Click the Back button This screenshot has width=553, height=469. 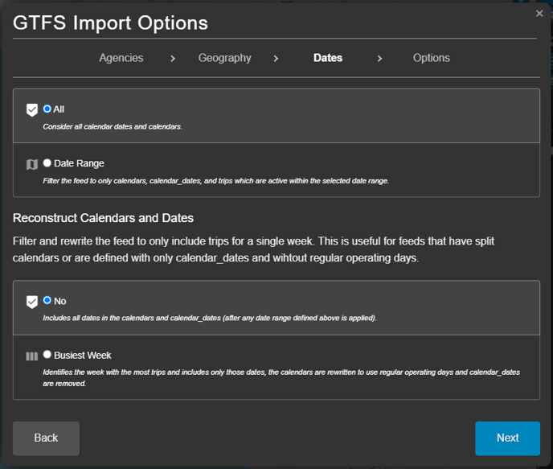coord(46,438)
